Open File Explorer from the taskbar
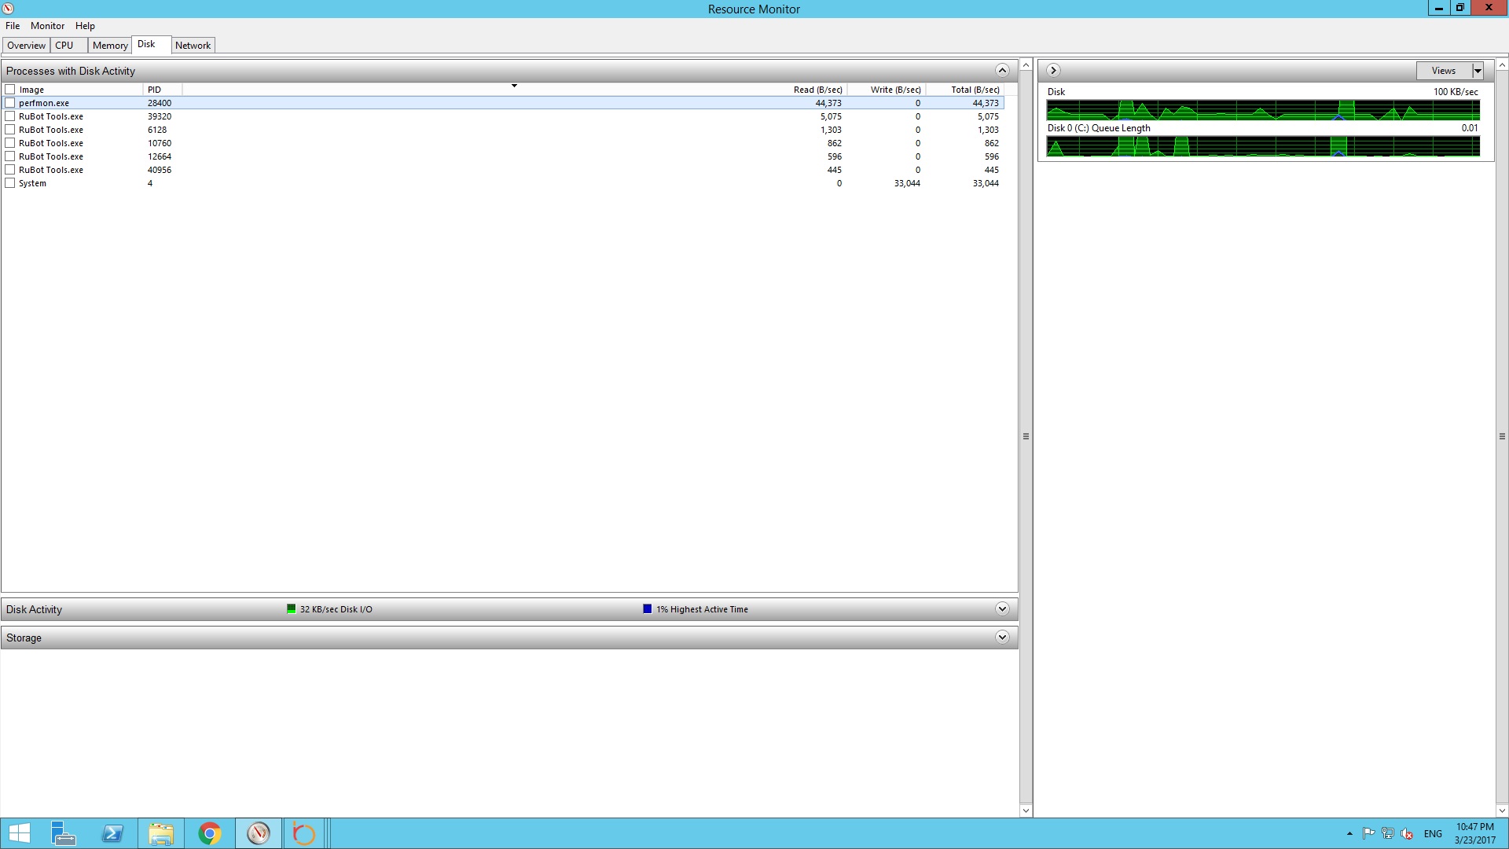1509x849 pixels. coord(161,833)
